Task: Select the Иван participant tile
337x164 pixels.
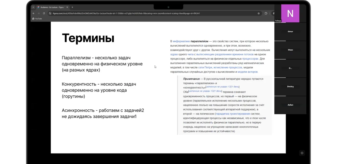Action: (x=290, y=50)
